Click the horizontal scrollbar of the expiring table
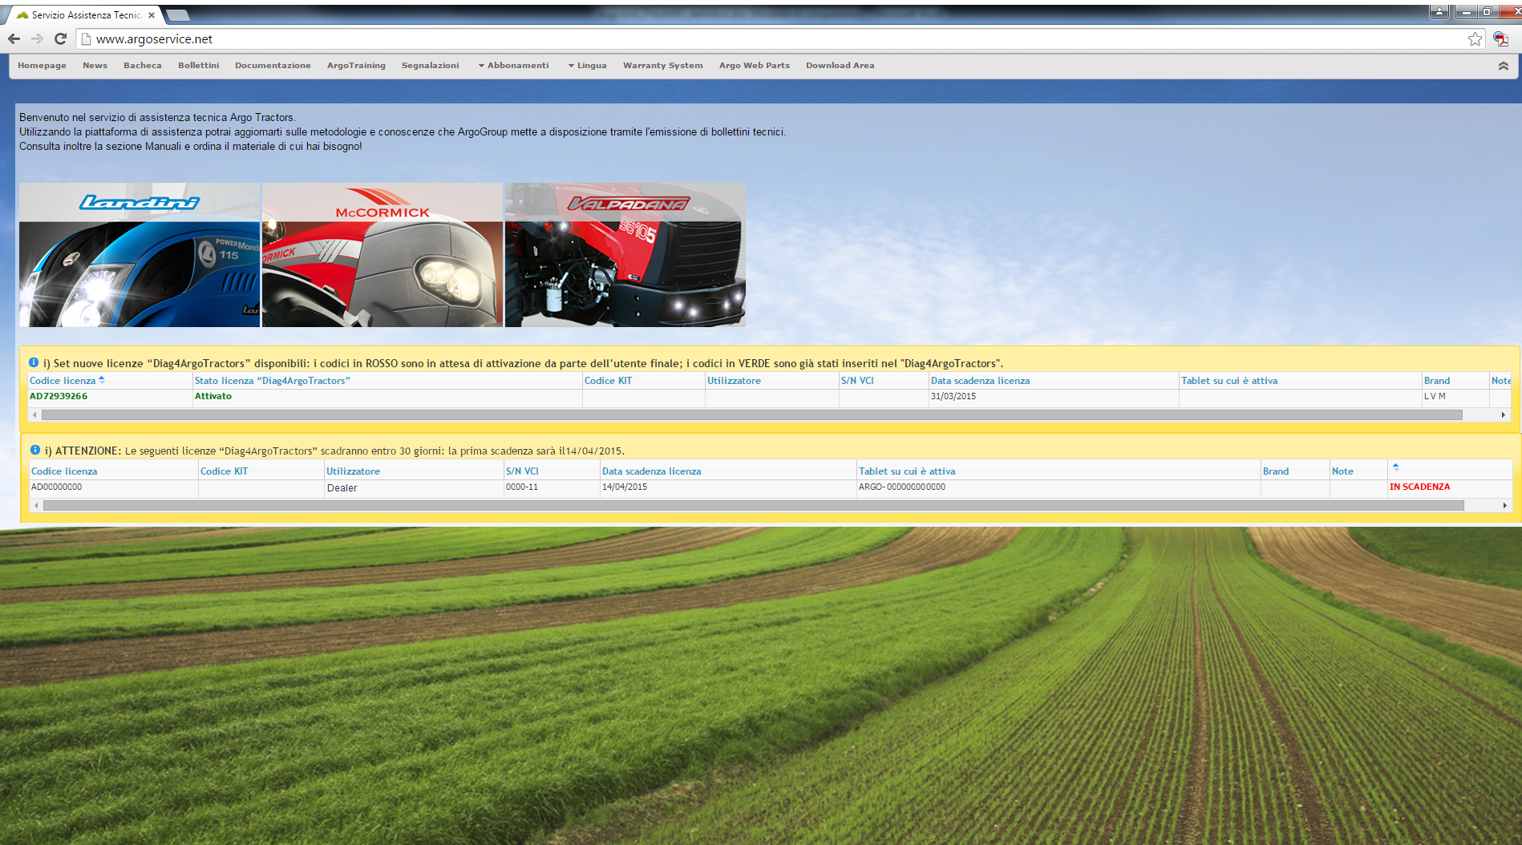Image resolution: width=1522 pixels, height=845 pixels. 753,505
